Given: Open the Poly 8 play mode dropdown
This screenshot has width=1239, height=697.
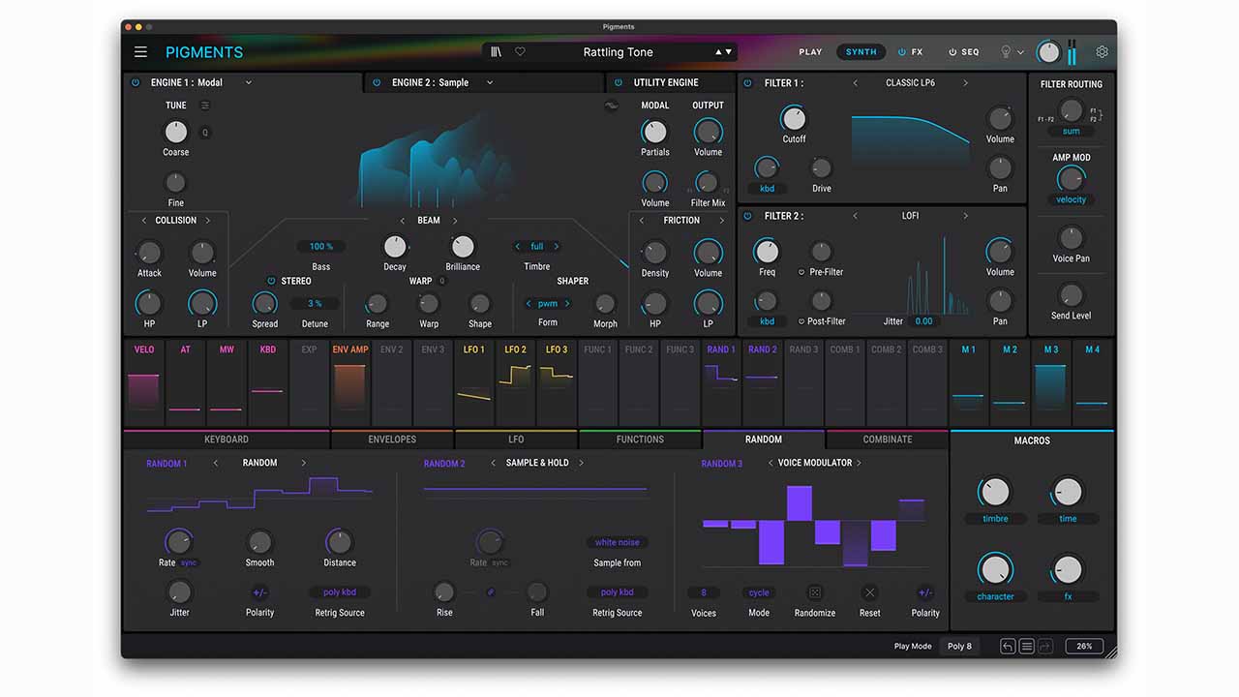Looking at the screenshot, I should pyautogui.click(x=959, y=646).
